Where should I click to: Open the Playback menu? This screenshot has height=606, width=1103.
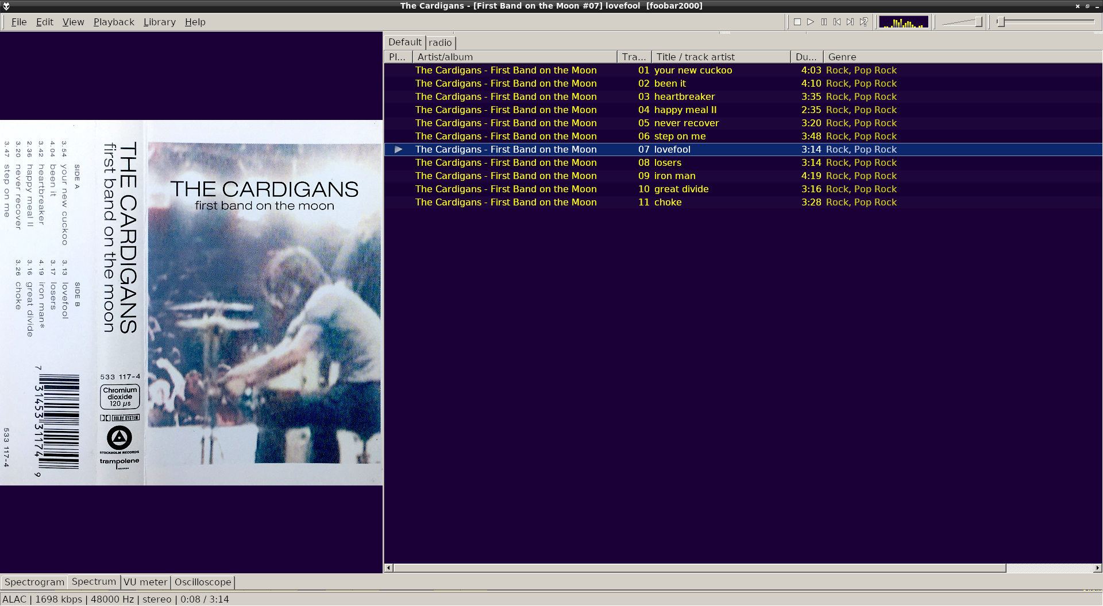(114, 22)
